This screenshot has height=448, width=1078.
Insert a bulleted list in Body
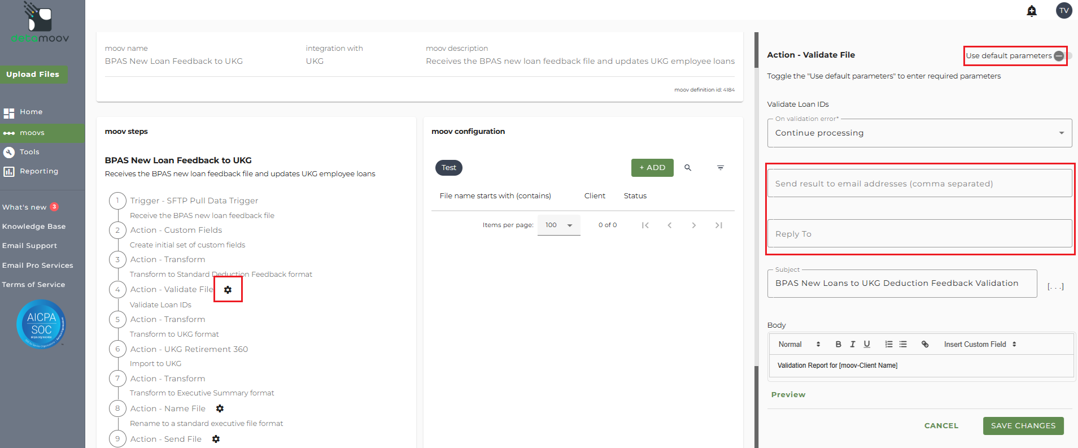tap(903, 344)
